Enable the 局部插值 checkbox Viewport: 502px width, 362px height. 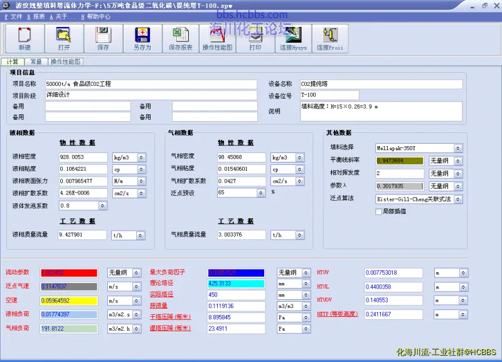tap(377, 211)
